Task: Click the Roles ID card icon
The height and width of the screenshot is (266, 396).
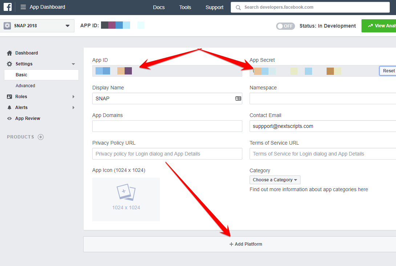Action: click(9, 97)
